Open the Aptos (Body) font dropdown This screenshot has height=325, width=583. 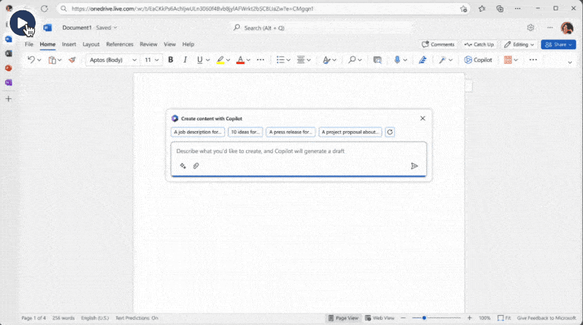coord(113,60)
